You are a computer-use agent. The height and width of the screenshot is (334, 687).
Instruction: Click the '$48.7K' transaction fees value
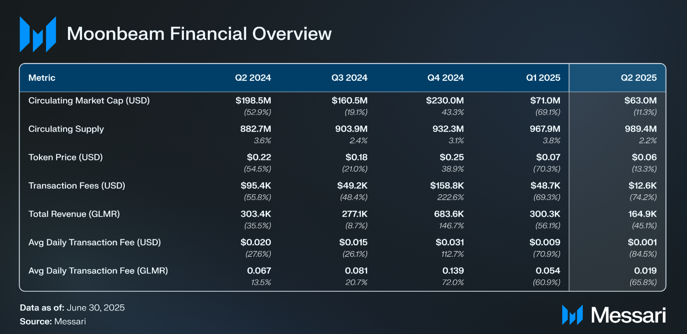pos(545,186)
